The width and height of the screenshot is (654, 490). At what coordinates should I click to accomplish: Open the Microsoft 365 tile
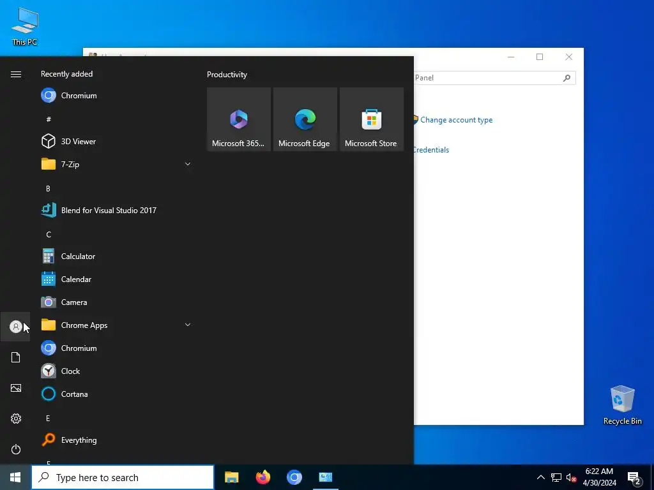239,119
